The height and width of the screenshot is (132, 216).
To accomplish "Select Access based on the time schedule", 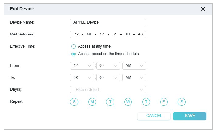I will pos(74,54).
